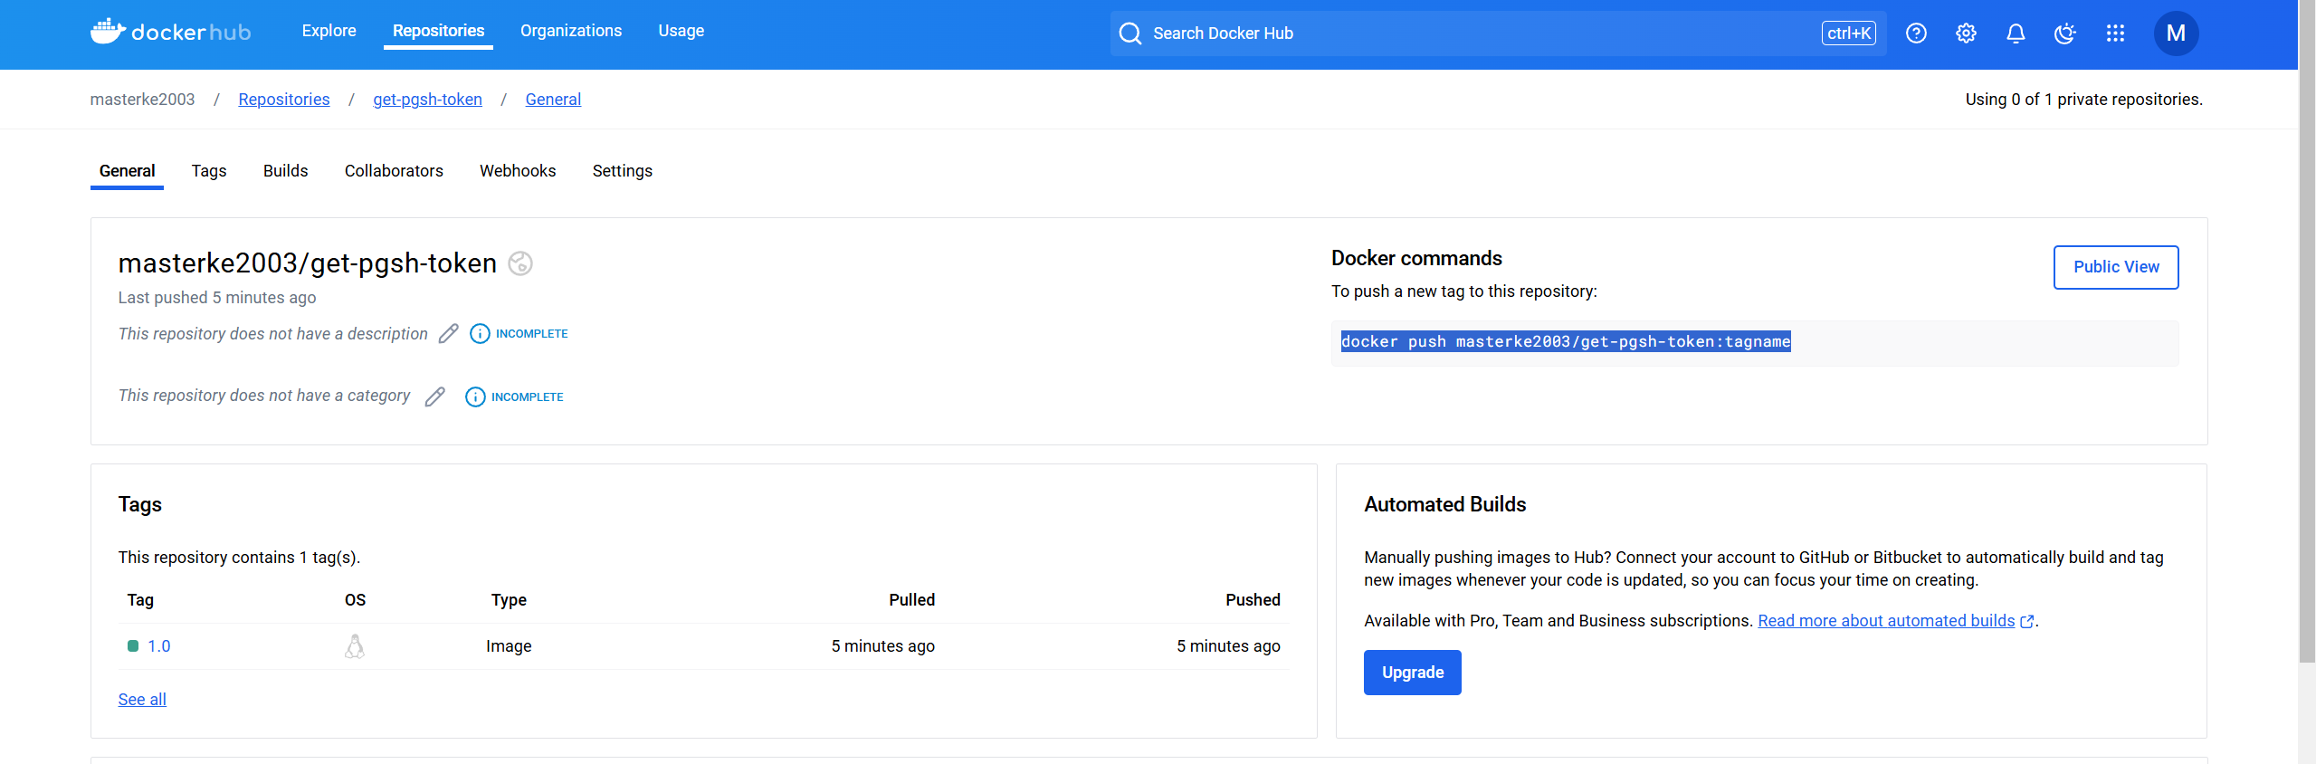Switch to the Builds tab
The image size is (2316, 764).
pyautogui.click(x=286, y=171)
